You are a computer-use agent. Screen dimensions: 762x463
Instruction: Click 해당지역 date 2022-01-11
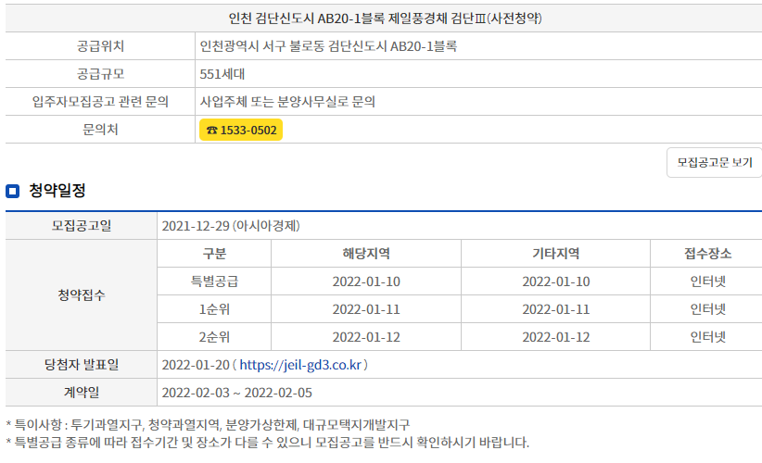366,309
